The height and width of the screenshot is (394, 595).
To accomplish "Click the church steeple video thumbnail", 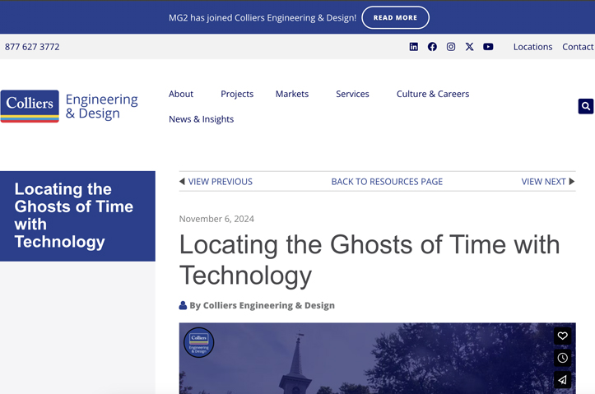I will click(378, 359).
